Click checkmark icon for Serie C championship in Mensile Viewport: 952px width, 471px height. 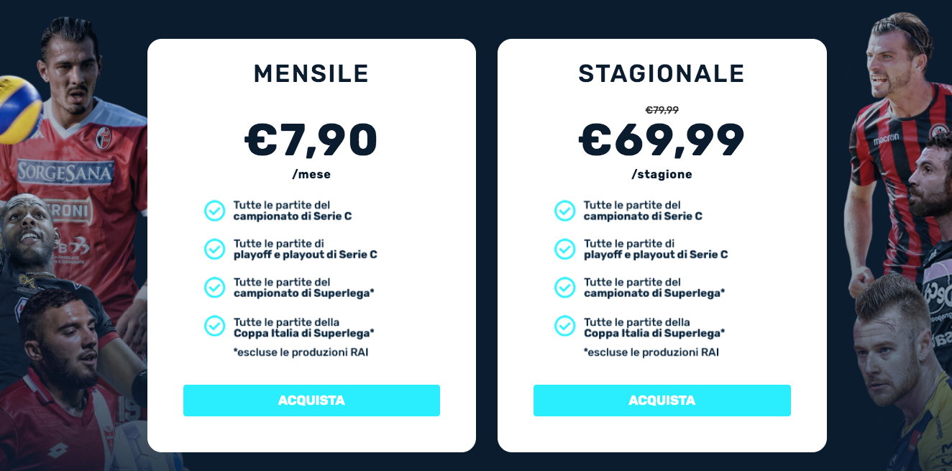pos(215,211)
